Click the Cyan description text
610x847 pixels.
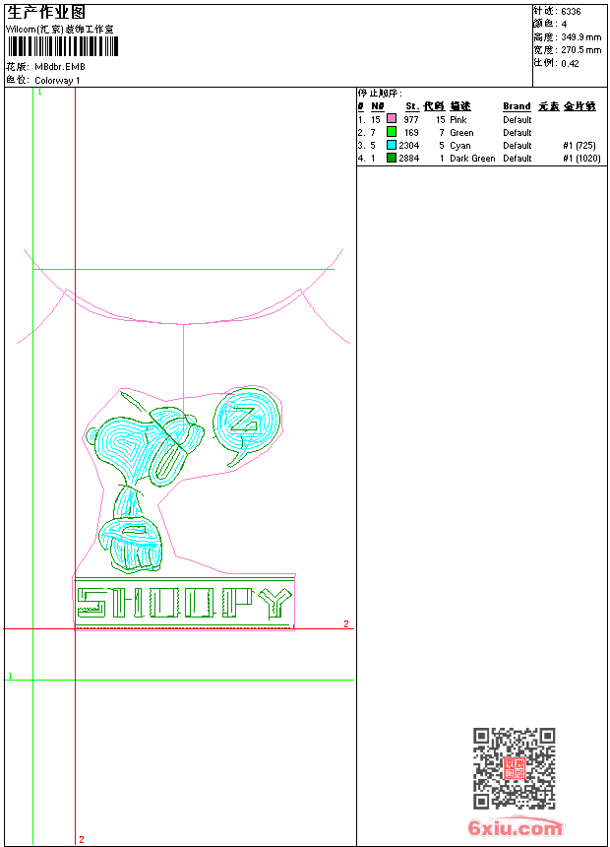coord(459,146)
